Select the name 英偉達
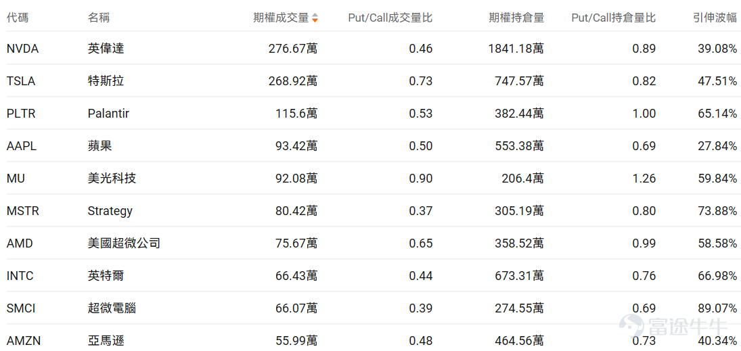 pyautogui.click(x=106, y=48)
